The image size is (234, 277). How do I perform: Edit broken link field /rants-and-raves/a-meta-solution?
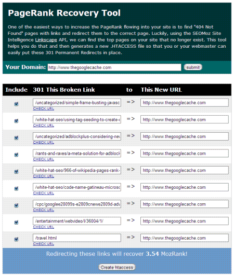pos(77,154)
